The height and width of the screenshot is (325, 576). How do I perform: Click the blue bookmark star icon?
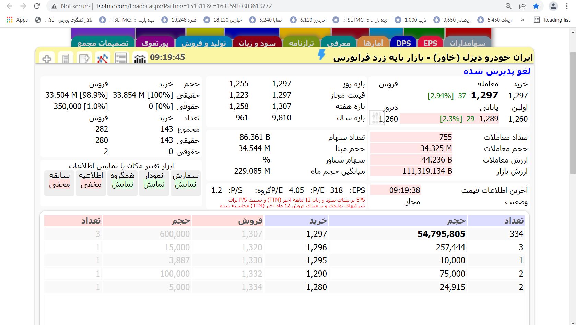tap(536, 6)
